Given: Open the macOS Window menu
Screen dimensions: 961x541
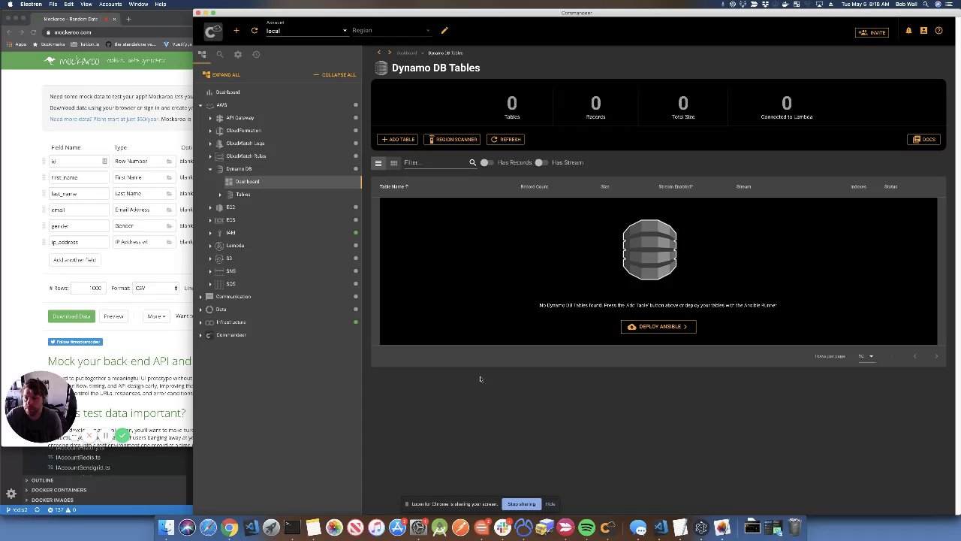Looking at the screenshot, I should pos(138,5).
